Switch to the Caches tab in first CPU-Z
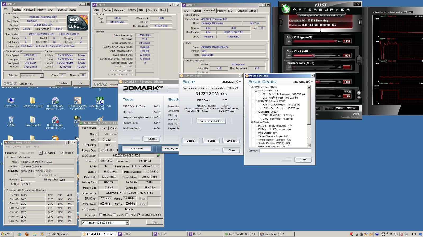 [17, 10]
